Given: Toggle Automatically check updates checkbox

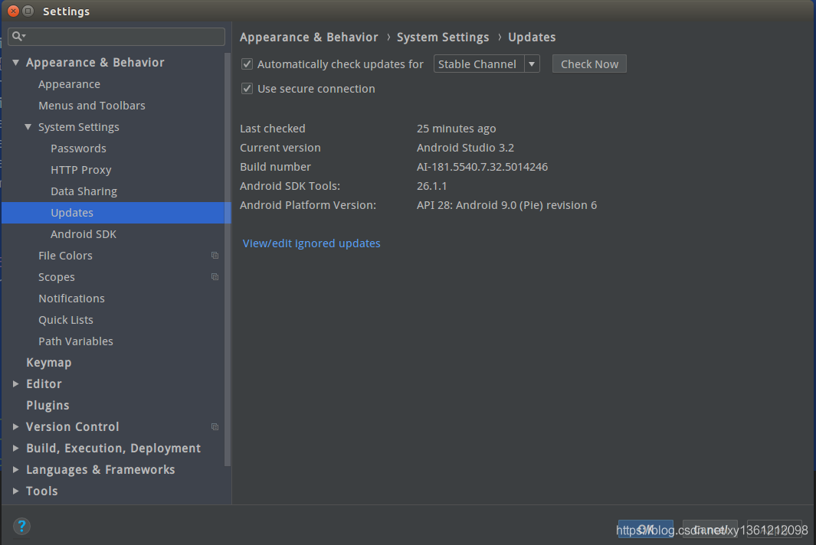Looking at the screenshot, I should (247, 64).
